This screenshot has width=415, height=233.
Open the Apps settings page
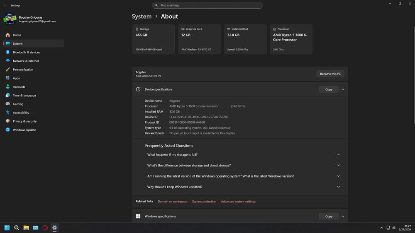pos(34,78)
